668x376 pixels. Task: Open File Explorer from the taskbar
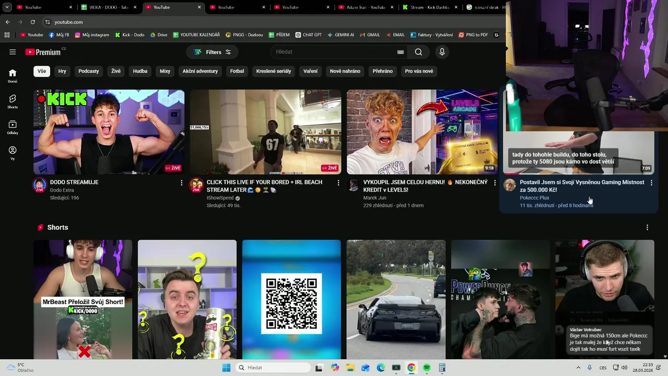click(350, 368)
